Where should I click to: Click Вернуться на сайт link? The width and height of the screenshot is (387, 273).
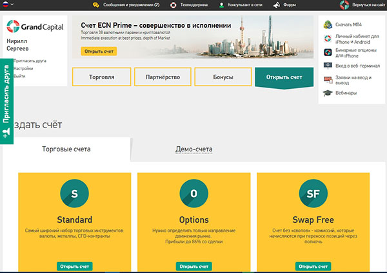pyautogui.click(x=368, y=5)
